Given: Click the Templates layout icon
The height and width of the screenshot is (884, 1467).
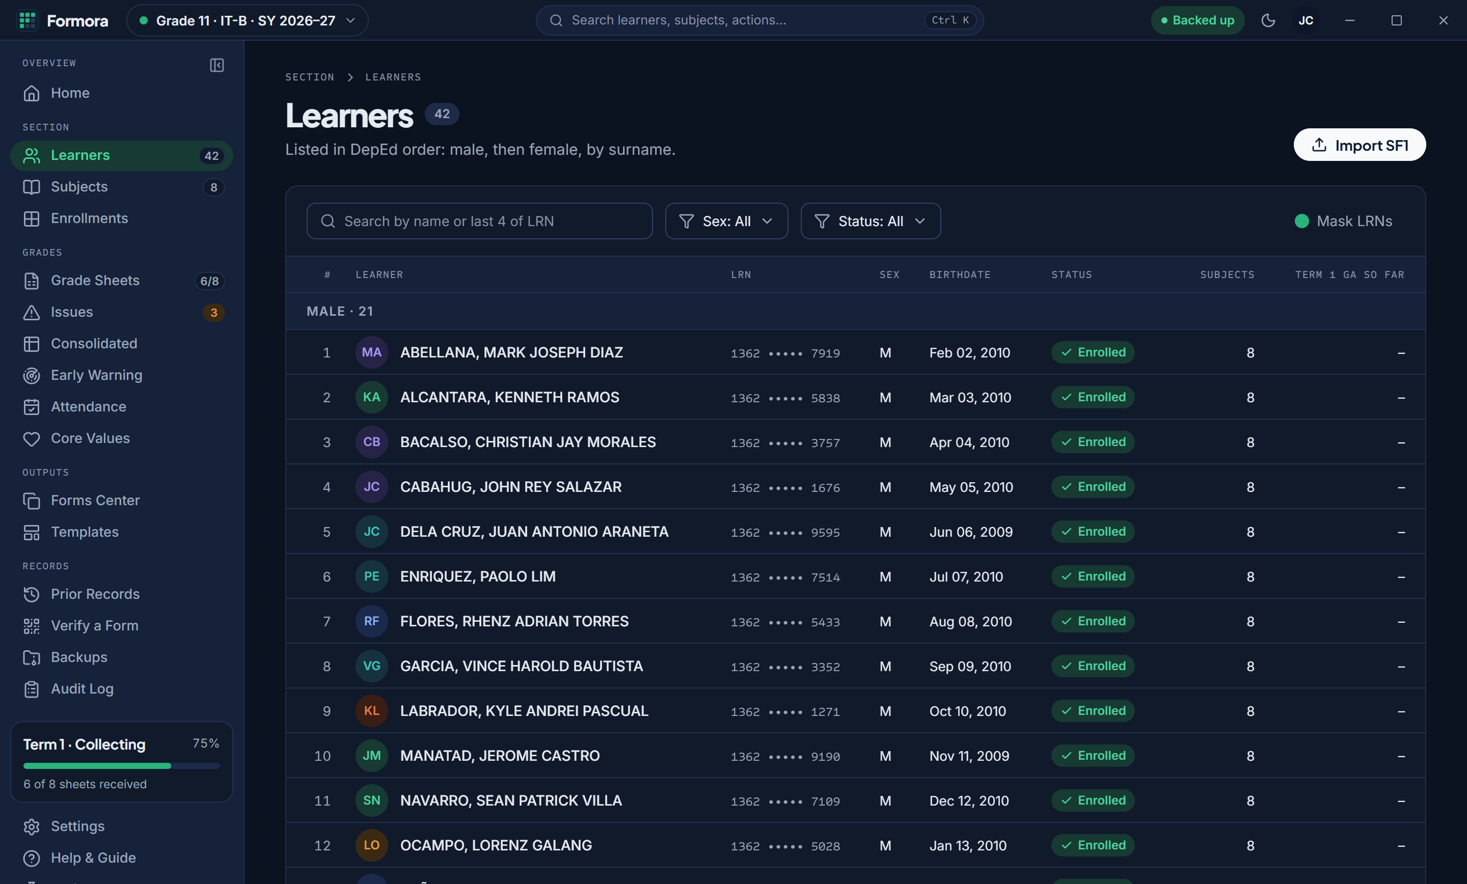Looking at the screenshot, I should [x=32, y=532].
